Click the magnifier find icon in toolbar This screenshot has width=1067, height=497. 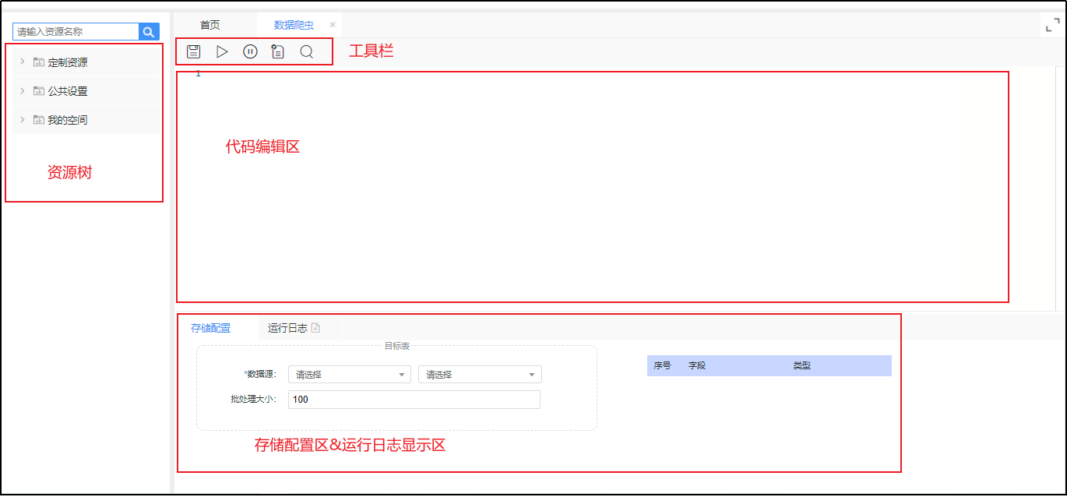tap(306, 51)
